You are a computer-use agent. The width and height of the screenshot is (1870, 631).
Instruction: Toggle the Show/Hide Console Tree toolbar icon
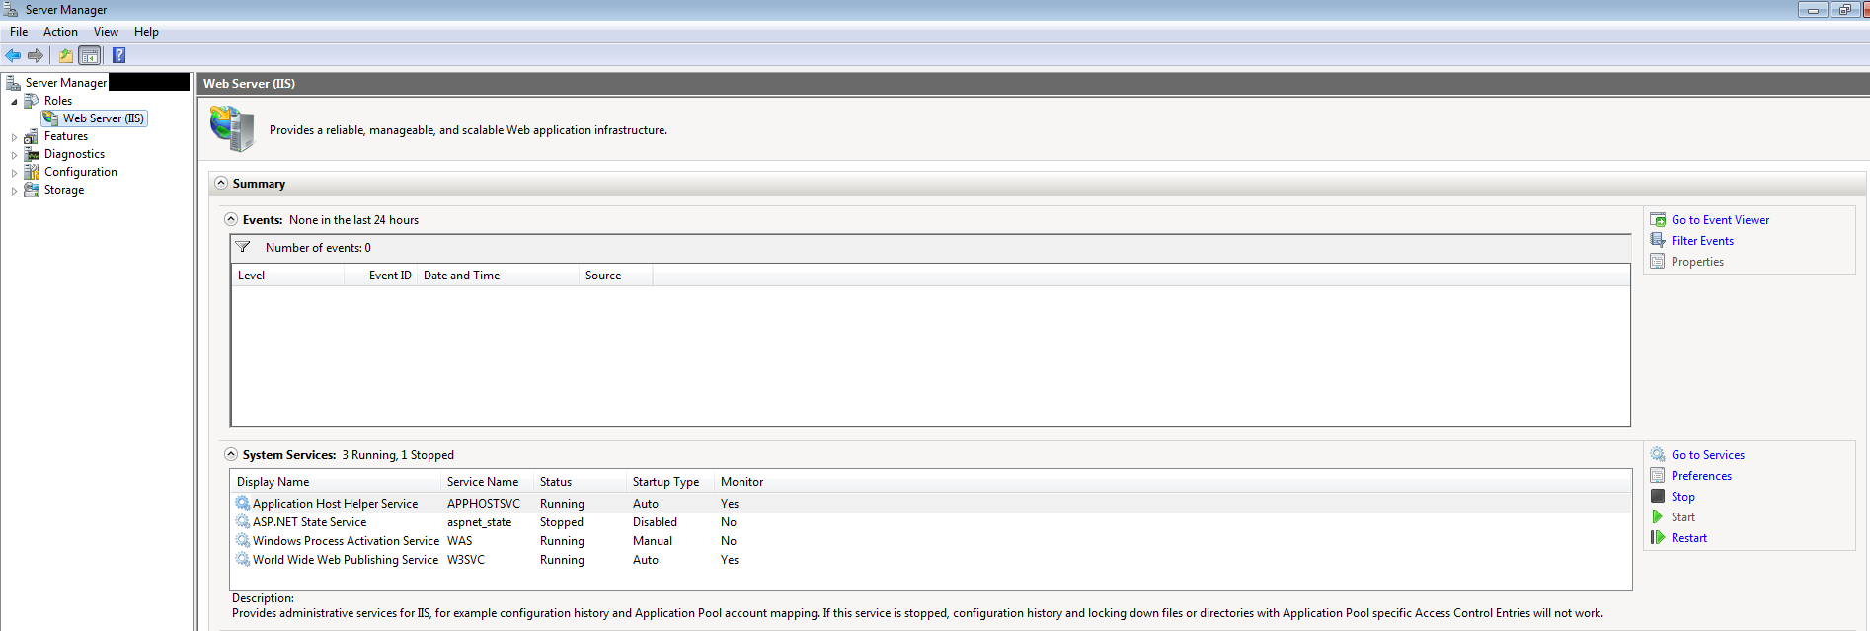point(89,55)
